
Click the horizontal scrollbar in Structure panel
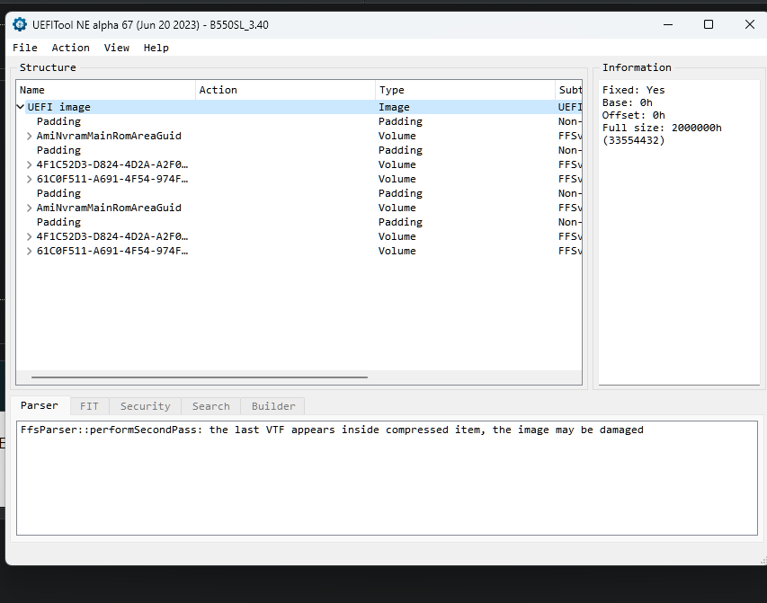[198, 377]
